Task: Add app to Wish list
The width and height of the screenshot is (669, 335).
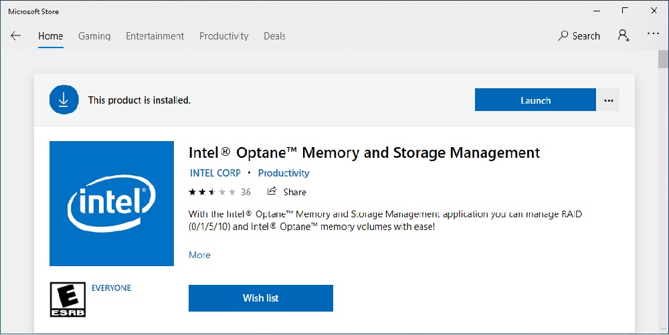Action: pos(260,298)
